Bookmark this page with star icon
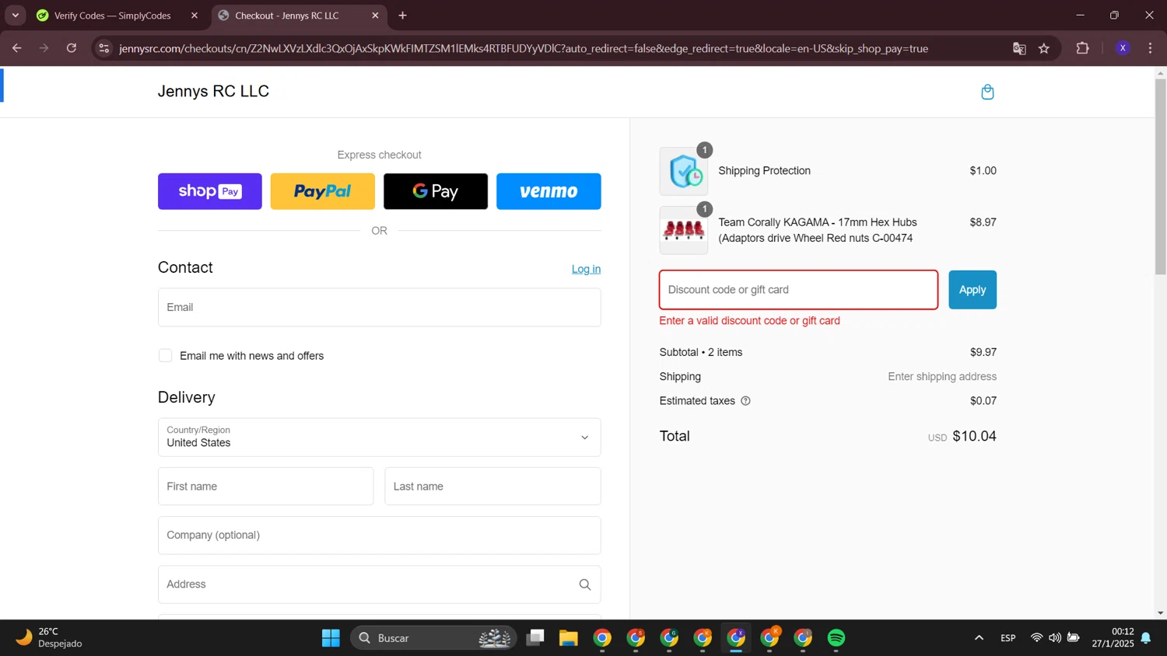The image size is (1167, 656). tap(1044, 48)
